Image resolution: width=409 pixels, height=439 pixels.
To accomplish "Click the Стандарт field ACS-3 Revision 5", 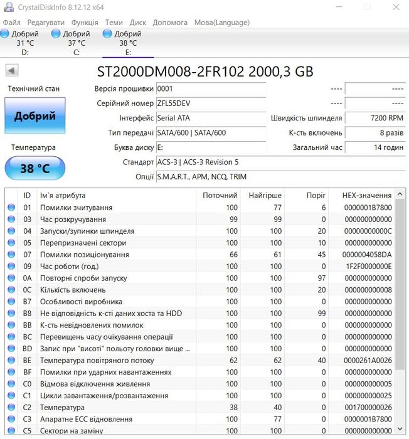I will [280, 162].
